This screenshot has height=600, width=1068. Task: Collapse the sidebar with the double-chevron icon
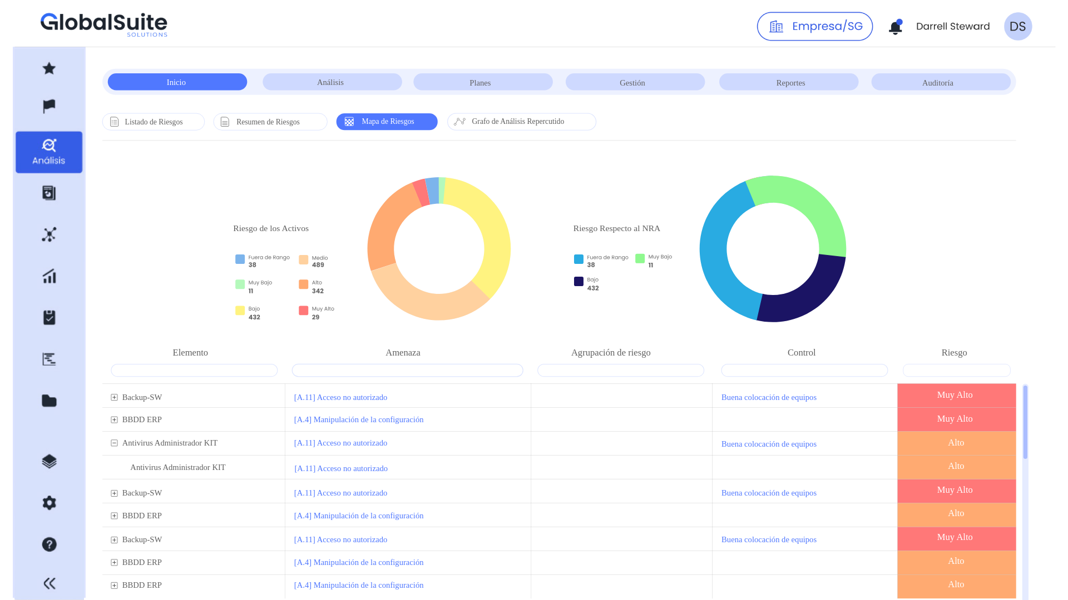49,583
